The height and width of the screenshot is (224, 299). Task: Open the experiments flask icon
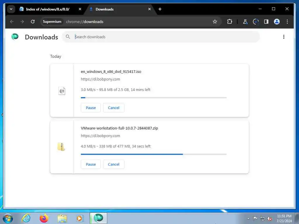[x=245, y=22]
